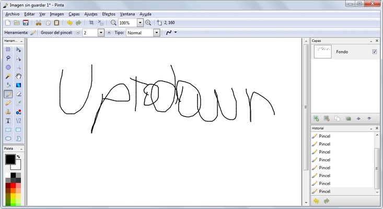
Task: Click the Cut scissors icon
Action: point(38,22)
